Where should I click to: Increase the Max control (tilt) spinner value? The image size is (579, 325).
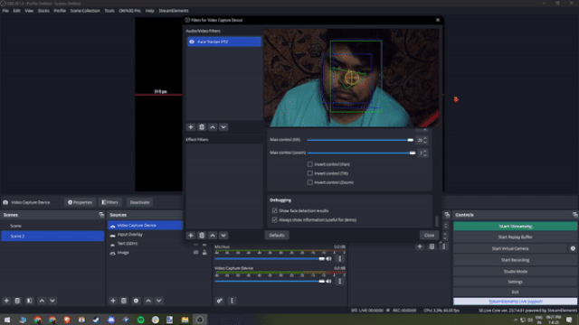[x=425, y=138]
